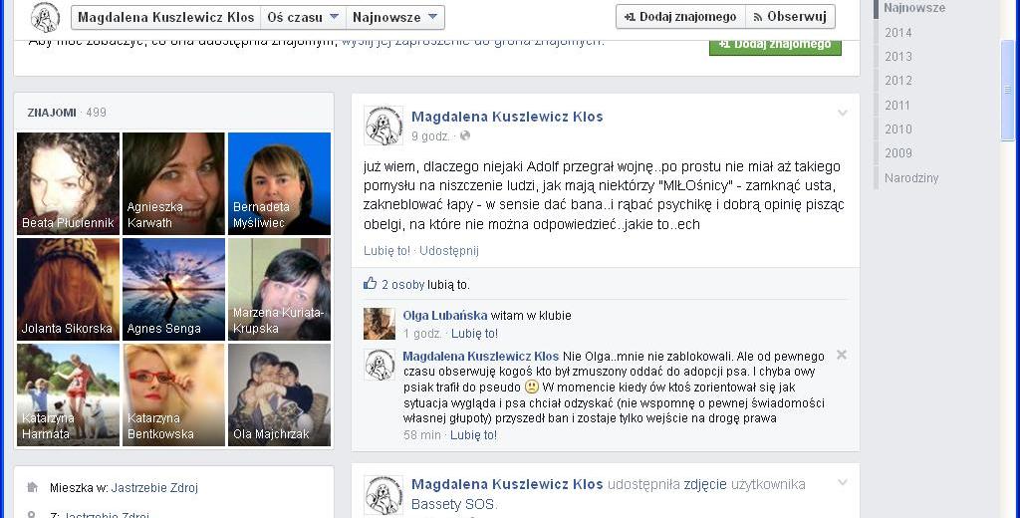
Task: Remove comment using the X icon
Action: (841, 355)
